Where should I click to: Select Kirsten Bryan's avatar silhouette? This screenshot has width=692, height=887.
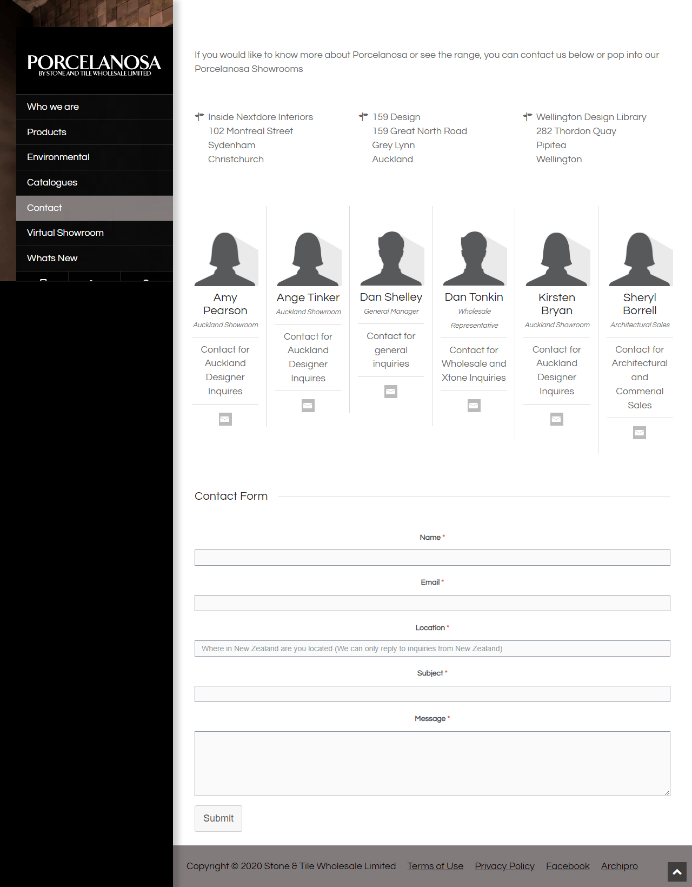(x=557, y=259)
